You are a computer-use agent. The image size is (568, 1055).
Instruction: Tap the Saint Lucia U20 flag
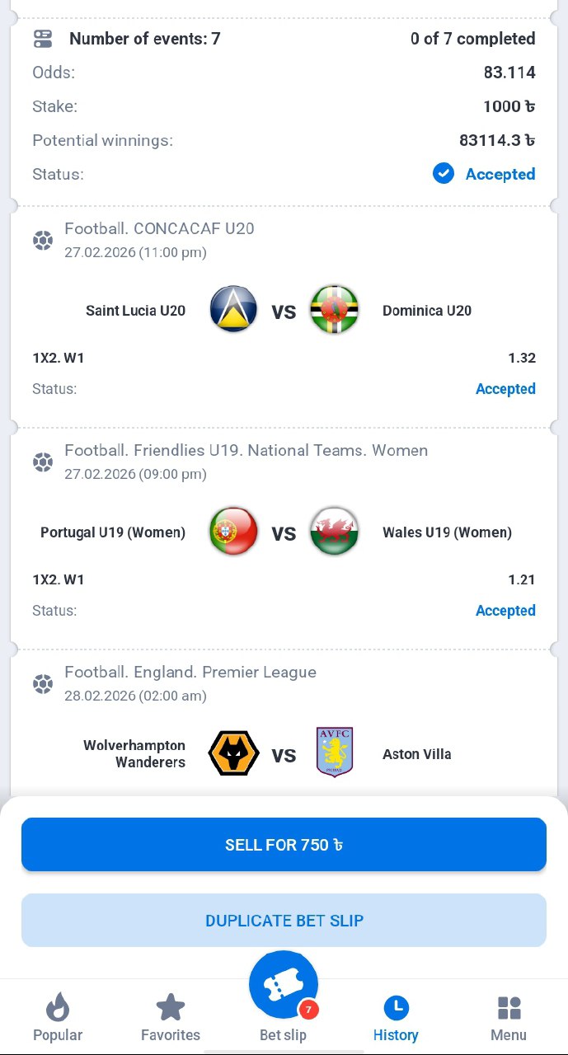pos(233,310)
